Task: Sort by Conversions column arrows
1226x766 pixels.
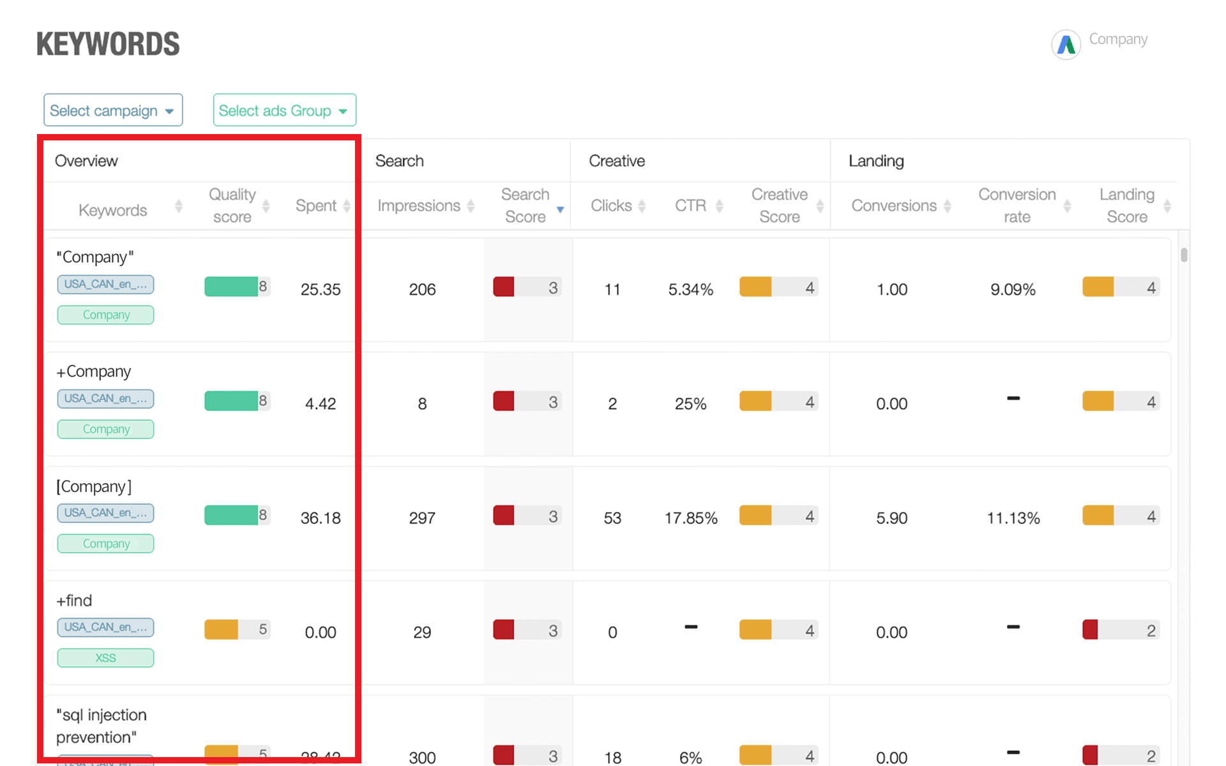Action: point(948,206)
